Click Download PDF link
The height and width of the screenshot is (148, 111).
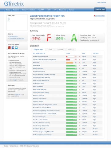pyautogui.click(x=100, y=16)
